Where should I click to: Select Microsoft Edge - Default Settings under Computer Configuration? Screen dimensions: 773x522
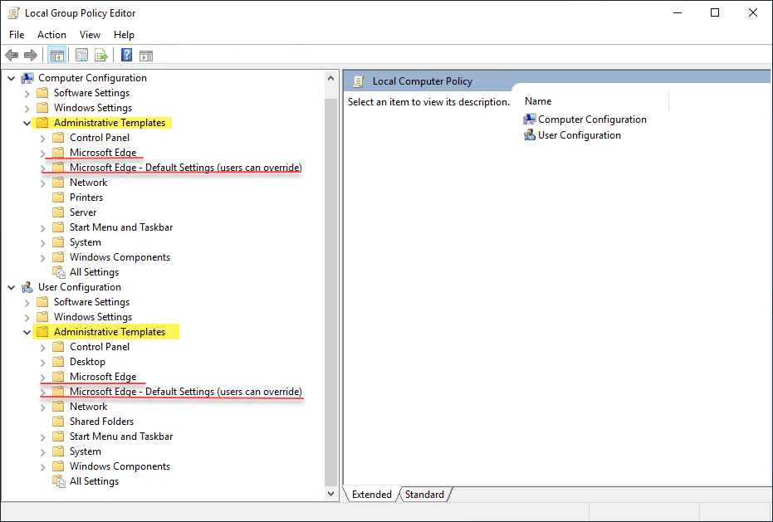pos(186,168)
